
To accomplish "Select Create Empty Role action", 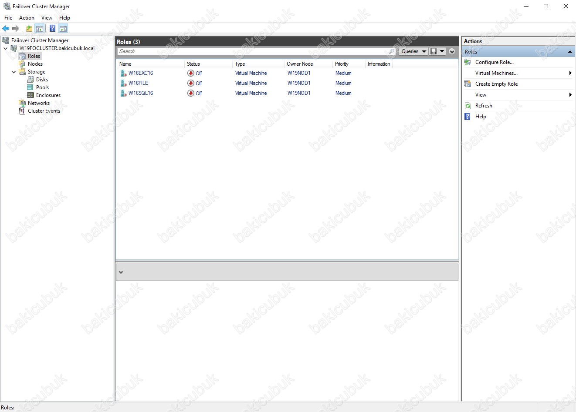I will tap(496, 84).
